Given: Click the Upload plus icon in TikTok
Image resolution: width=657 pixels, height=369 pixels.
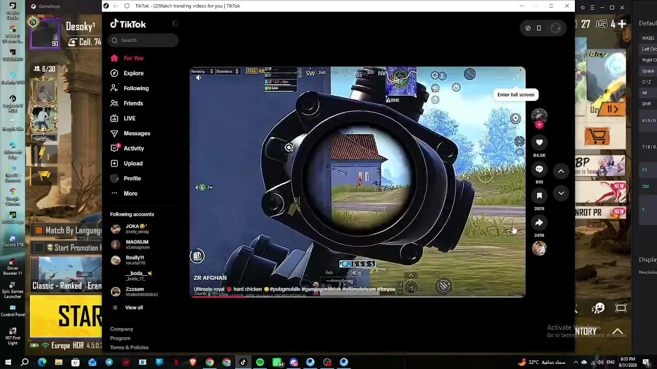Looking at the screenshot, I should (x=114, y=163).
